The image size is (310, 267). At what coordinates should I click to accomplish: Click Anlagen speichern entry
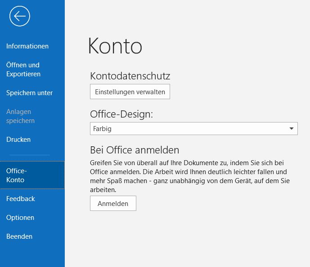click(20, 116)
